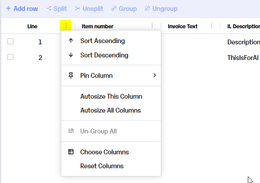Click the Sort Descending down-arrow icon
The height and width of the screenshot is (183, 260).
(x=71, y=55)
